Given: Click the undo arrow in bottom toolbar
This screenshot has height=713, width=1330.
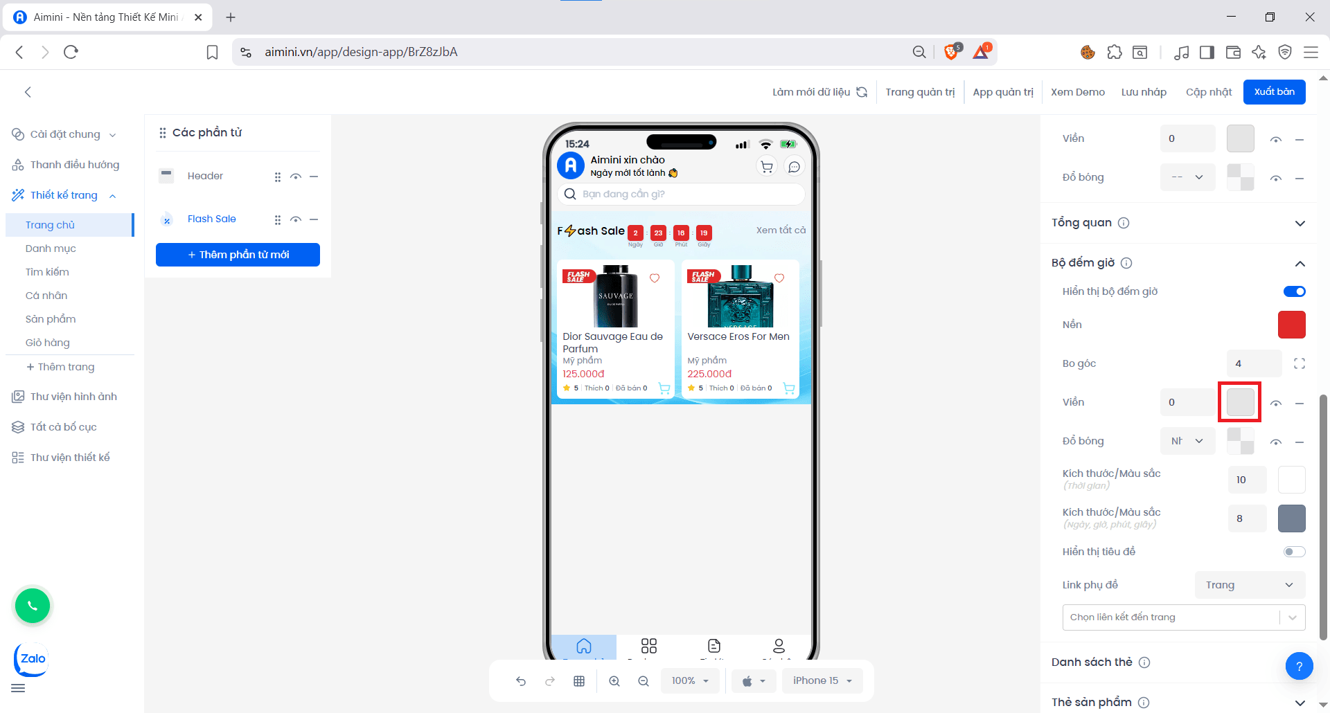Looking at the screenshot, I should pyautogui.click(x=521, y=681).
